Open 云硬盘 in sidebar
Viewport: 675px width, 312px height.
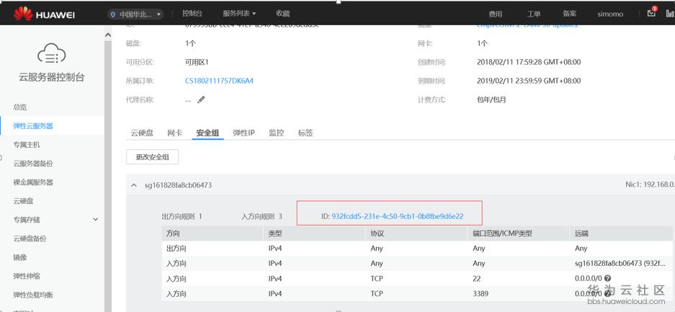coord(23,201)
